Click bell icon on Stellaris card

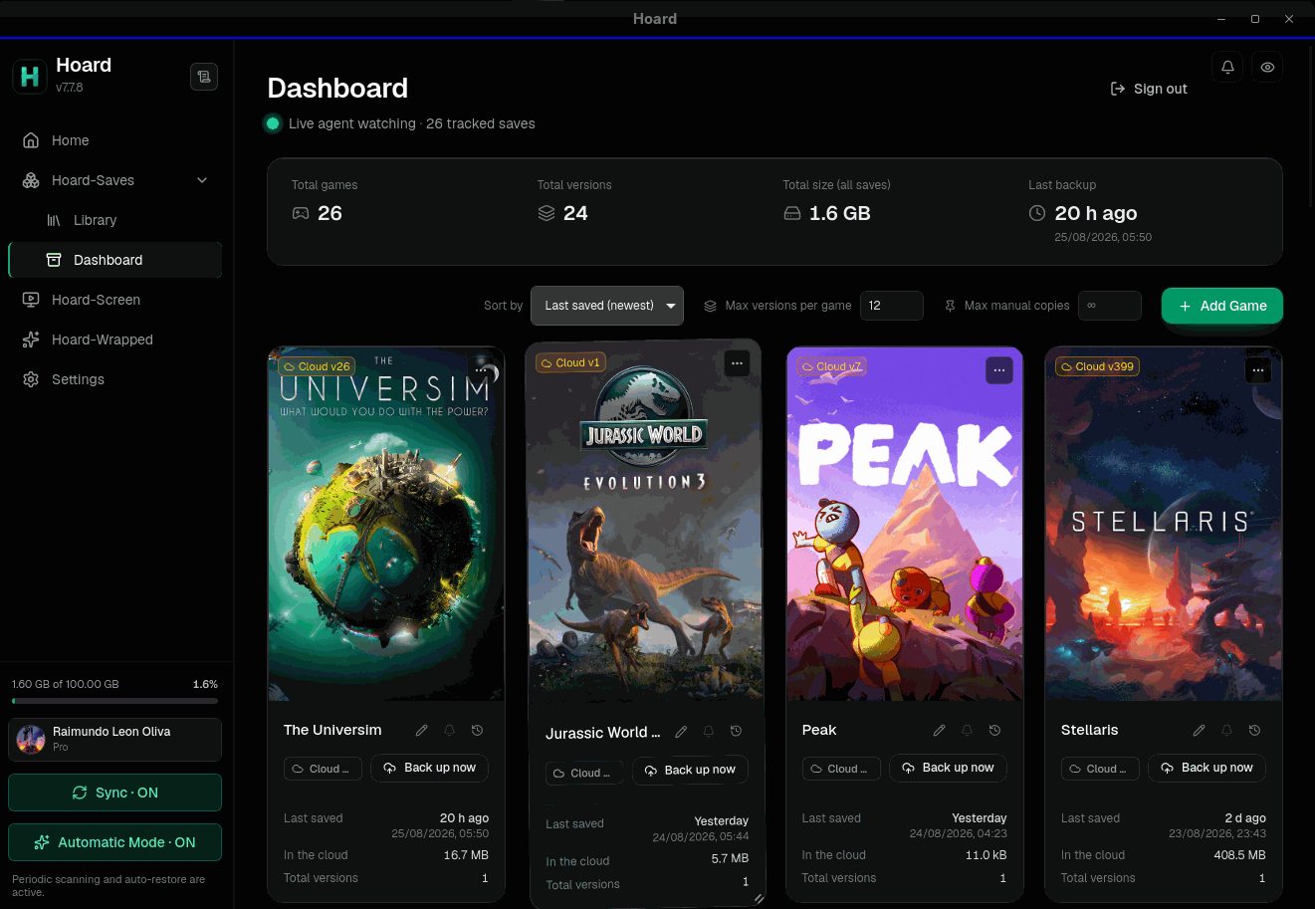pyautogui.click(x=1227, y=730)
